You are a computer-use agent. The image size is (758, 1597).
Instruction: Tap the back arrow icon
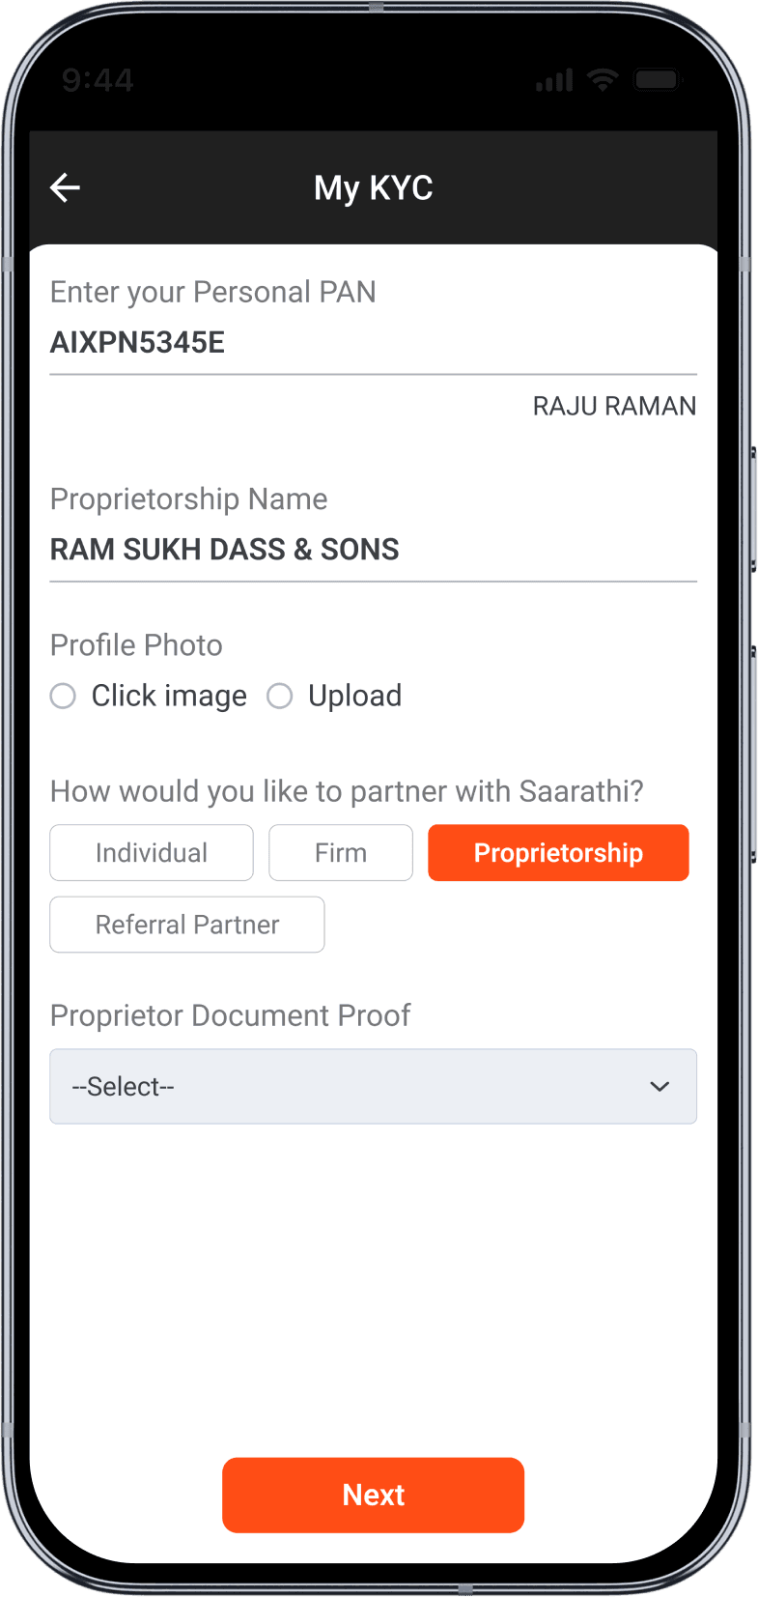click(65, 187)
